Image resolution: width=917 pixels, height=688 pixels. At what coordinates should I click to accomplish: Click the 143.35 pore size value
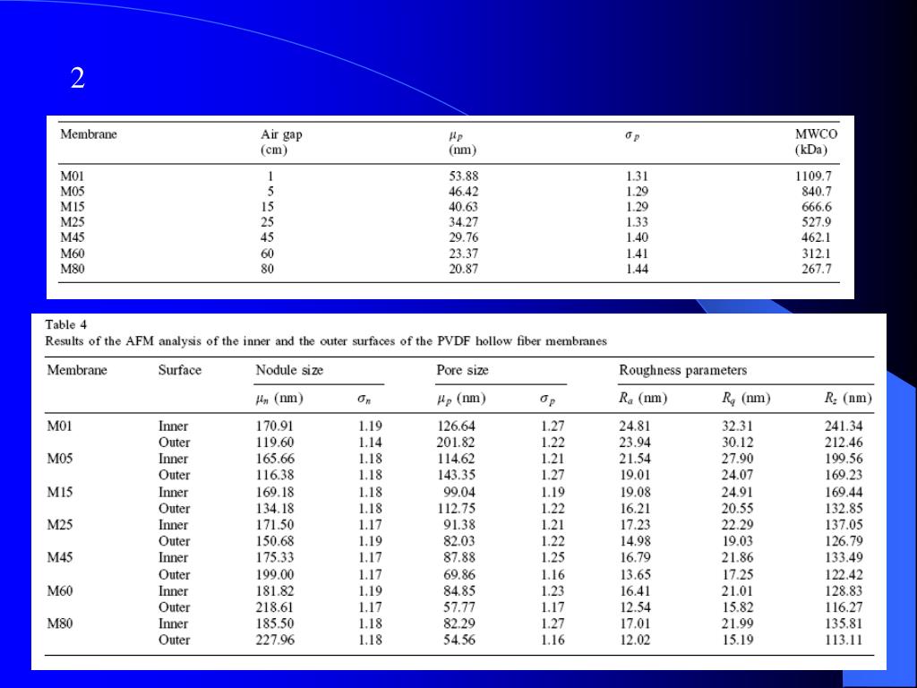(x=456, y=475)
